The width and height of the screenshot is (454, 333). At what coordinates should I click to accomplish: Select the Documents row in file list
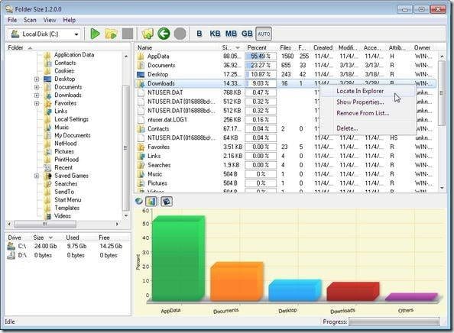(x=286, y=66)
